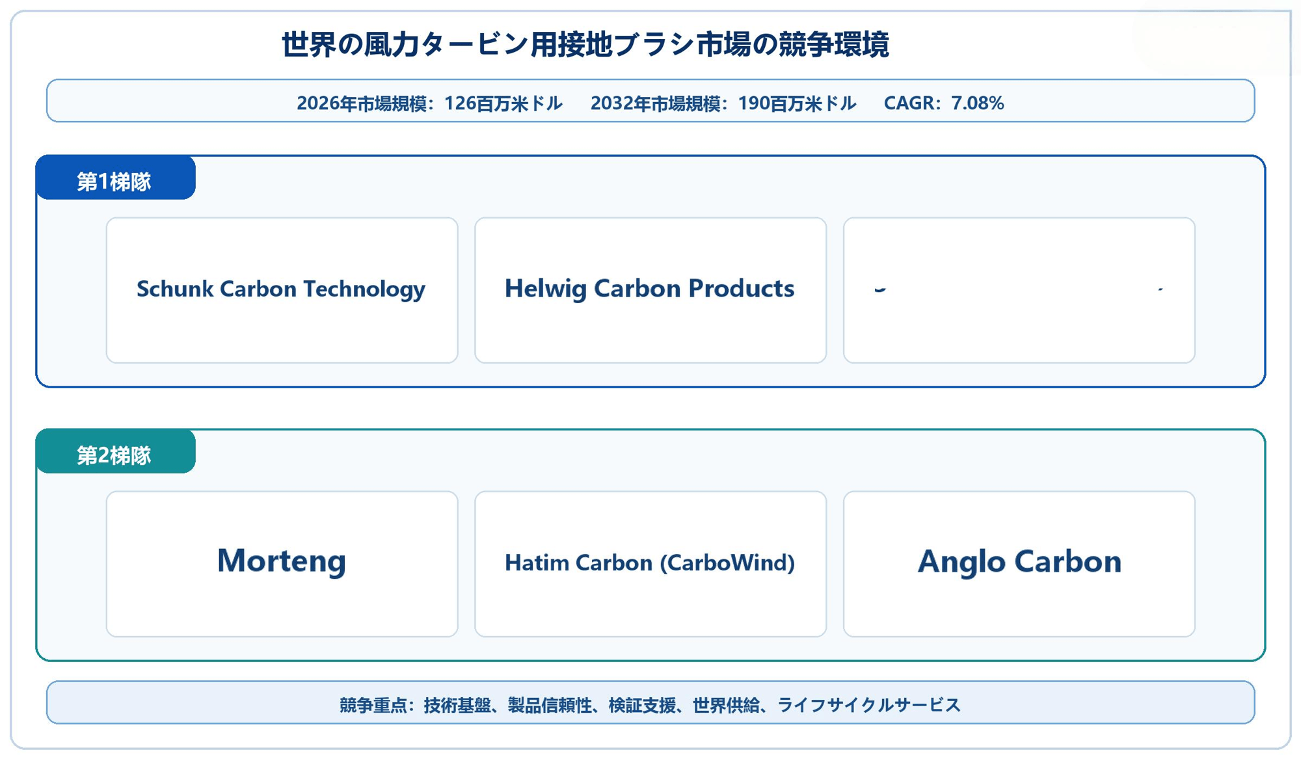Viewport: 1301px width, 759px height.
Task: Click the Morteng company card
Action: click(282, 564)
